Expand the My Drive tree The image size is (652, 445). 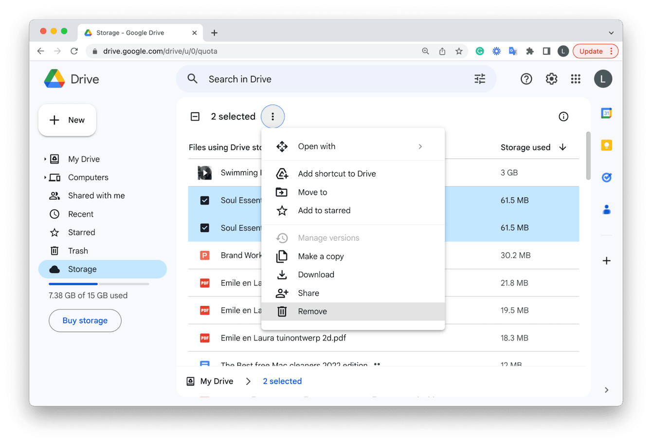point(45,159)
